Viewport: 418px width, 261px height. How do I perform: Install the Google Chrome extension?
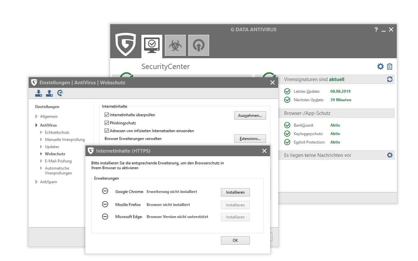pos(235,192)
